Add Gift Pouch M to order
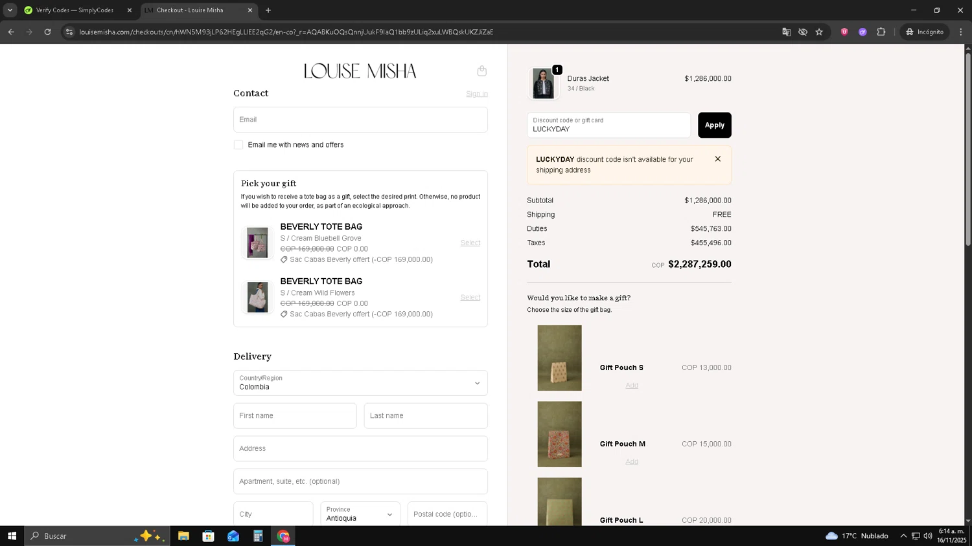972x546 pixels. pyautogui.click(x=632, y=462)
